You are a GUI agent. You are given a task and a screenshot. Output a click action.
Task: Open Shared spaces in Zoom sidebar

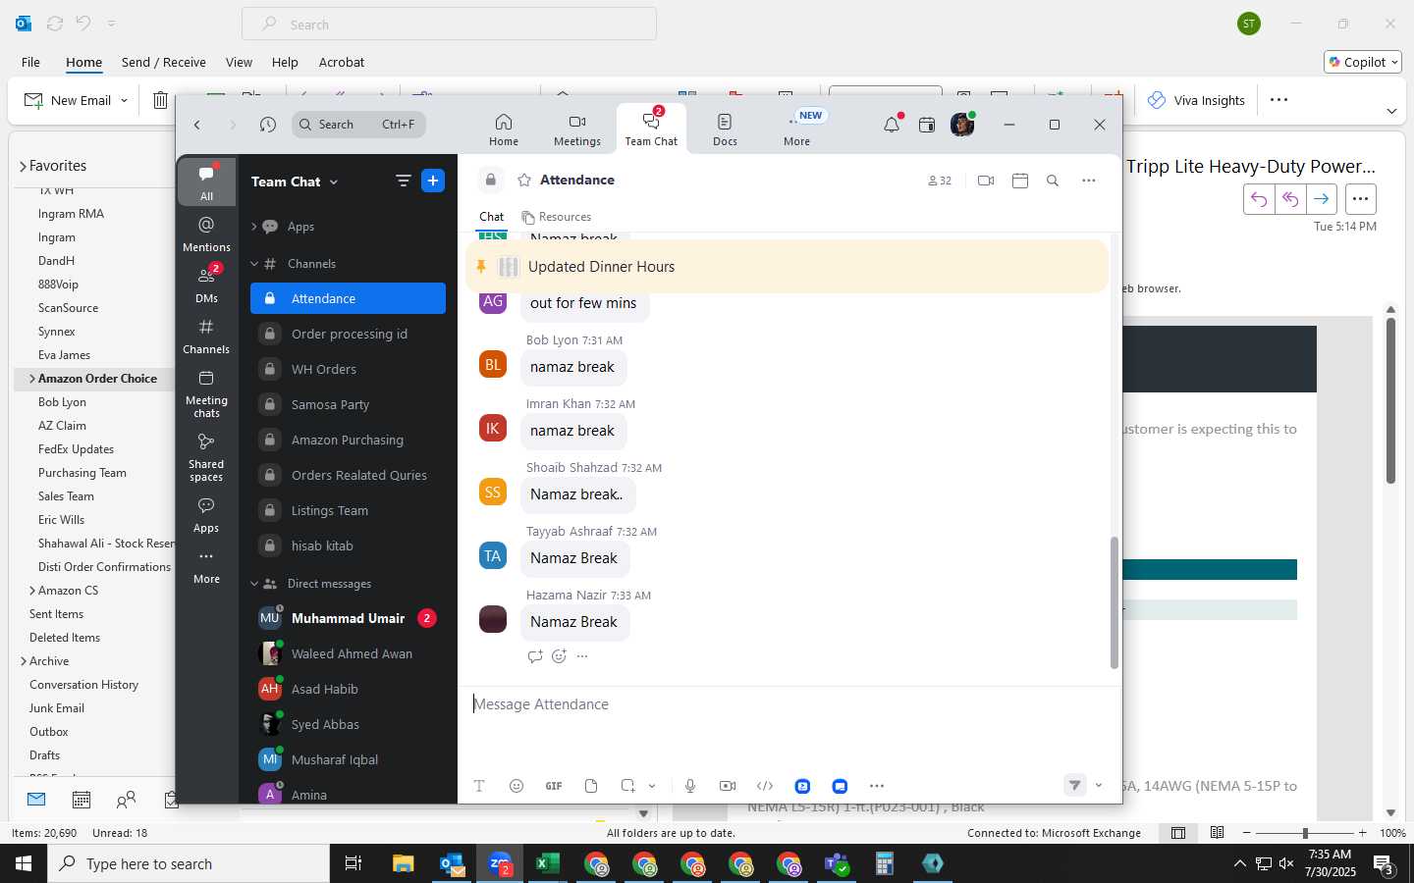pyautogui.click(x=206, y=458)
